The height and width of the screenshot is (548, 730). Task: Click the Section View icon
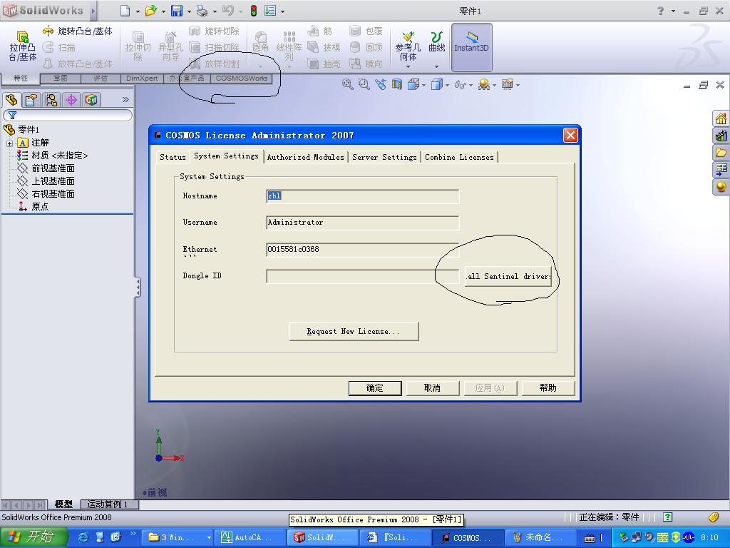(396, 84)
